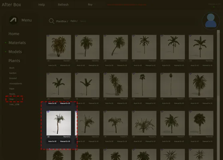This screenshot has height=160, width=223.
Task: Click Auto Ex UE under Palm011
Action: pyautogui.click(x=166, y=103)
